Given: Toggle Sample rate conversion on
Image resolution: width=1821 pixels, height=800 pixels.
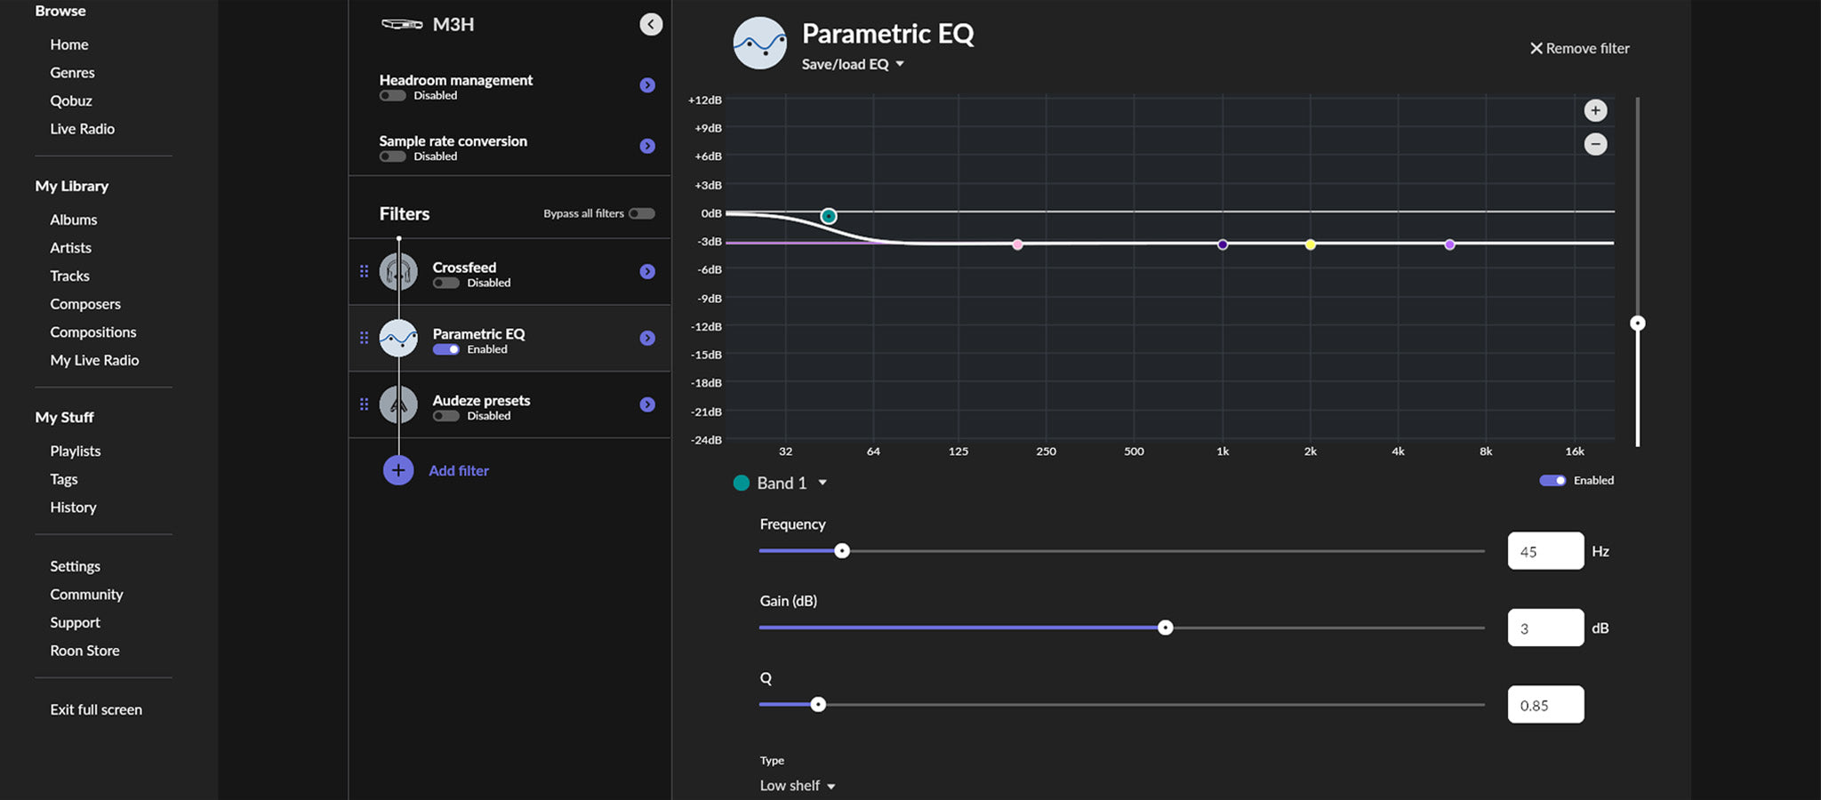Looking at the screenshot, I should pos(392,156).
